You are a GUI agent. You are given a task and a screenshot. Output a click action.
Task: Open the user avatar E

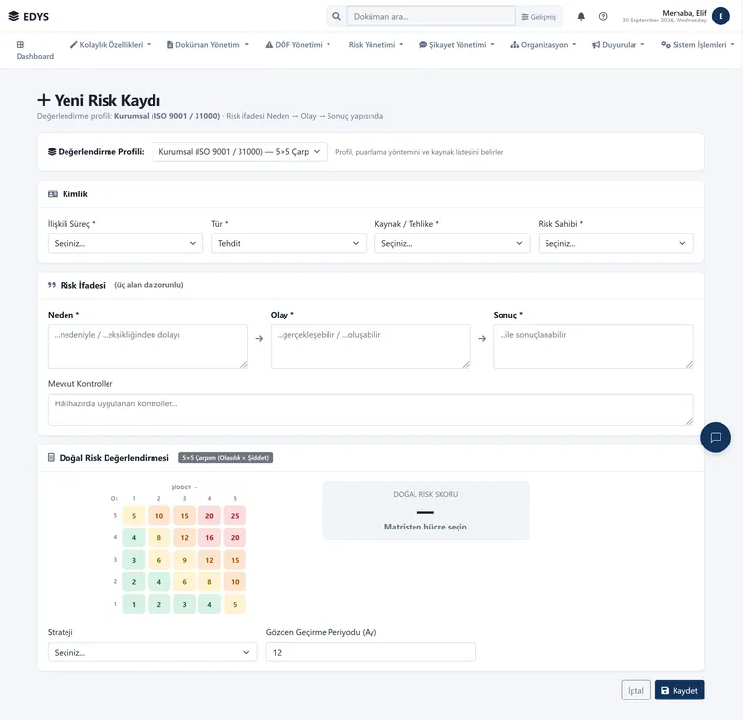[721, 16]
